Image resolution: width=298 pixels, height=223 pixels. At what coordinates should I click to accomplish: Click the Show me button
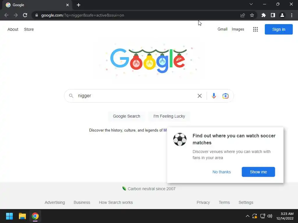click(258, 172)
